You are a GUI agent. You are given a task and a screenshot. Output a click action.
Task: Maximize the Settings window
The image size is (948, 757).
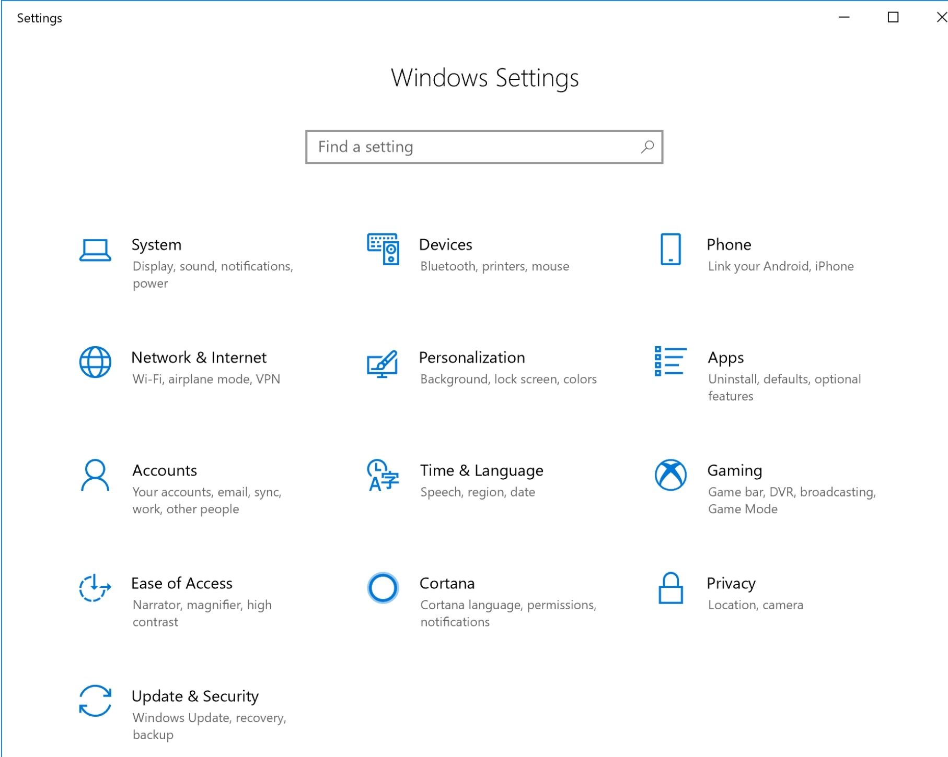click(893, 17)
